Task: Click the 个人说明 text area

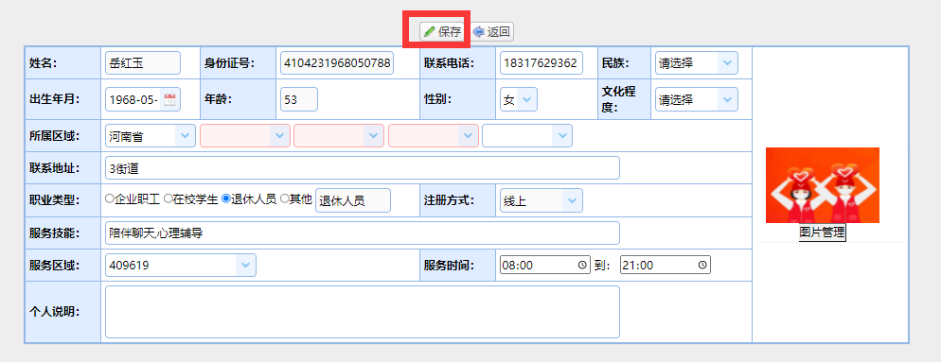Action: click(x=363, y=312)
